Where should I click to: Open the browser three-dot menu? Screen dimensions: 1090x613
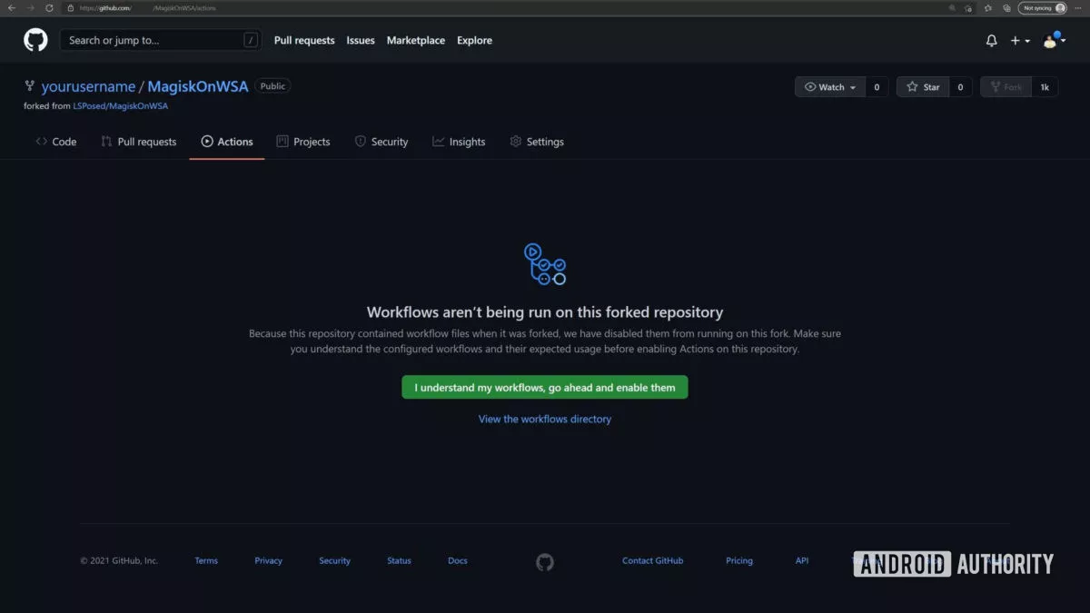coord(1079,8)
